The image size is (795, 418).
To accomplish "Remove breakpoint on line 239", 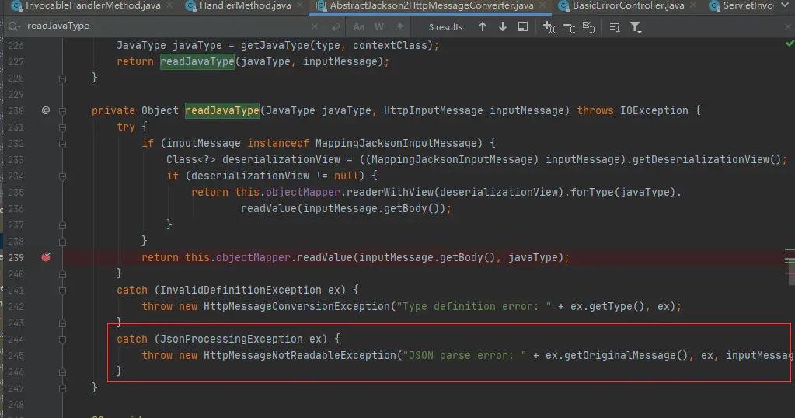I will tap(45, 257).
